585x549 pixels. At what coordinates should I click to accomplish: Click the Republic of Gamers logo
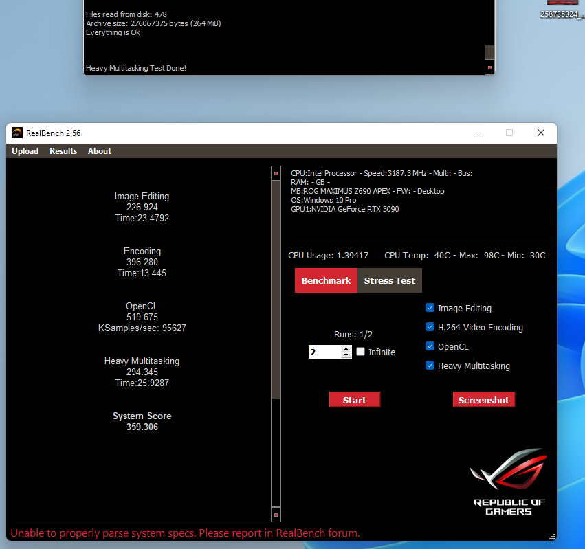509,482
